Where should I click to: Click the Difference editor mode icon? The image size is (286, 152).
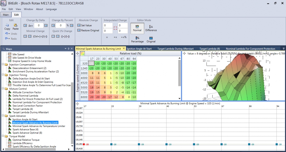click(x=151, y=27)
